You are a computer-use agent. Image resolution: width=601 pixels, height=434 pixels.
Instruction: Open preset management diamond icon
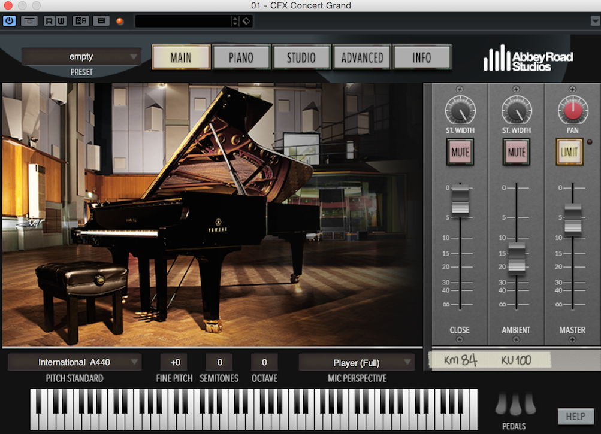[246, 21]
